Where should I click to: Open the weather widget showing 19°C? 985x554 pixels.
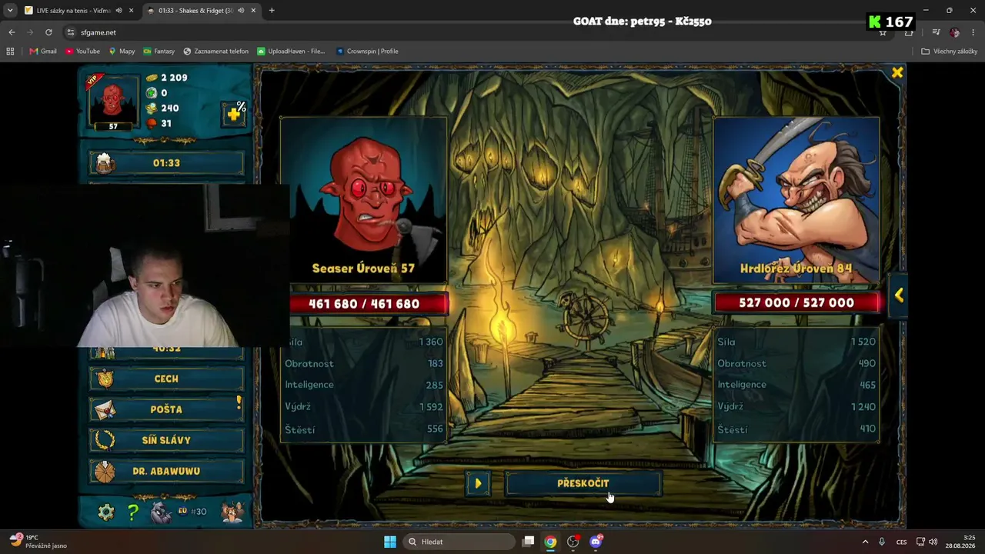coord(38,542)
